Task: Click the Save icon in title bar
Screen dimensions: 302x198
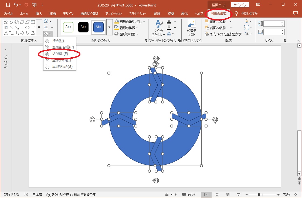Action: 8,5
